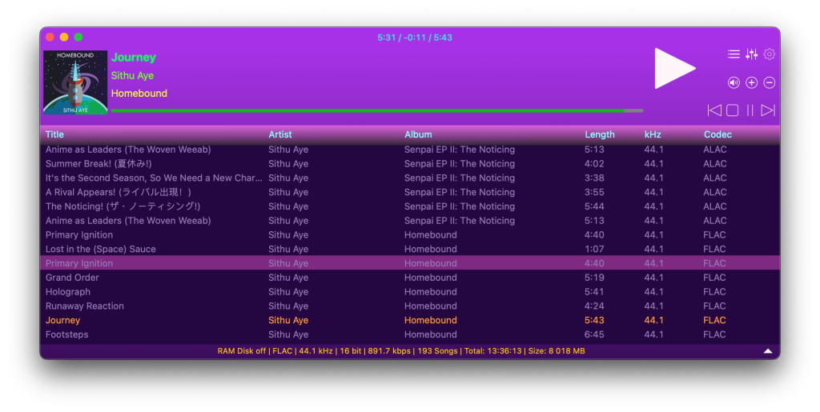Screen dimensions: 820x412
Task: Open the equalizer sliders icon
Action: click(751, 54)
